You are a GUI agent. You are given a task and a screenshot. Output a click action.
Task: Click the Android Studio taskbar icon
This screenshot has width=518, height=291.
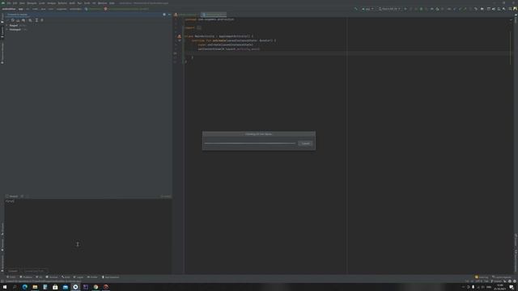click(75, 287)
